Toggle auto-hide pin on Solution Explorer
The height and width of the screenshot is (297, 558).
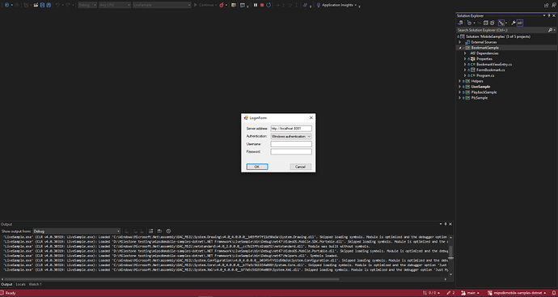coord(549,15)
